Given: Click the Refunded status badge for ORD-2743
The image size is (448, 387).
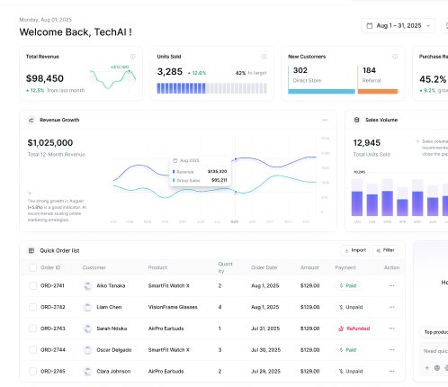Looking at the screenshot, I should click(354, 328).
